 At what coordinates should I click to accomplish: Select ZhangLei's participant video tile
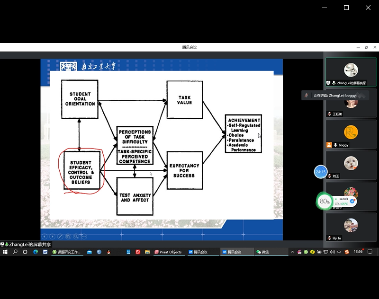click(x=351, y=72)
